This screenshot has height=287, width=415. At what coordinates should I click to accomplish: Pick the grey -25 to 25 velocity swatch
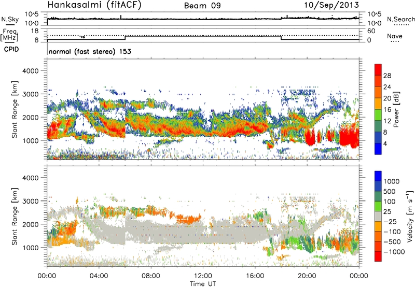point(378,217)
